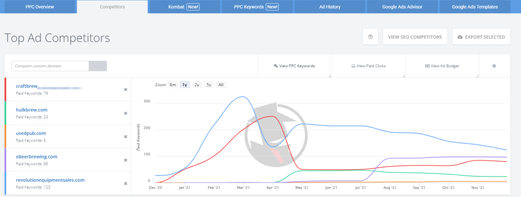Screen dimensions: 521x197
Task: Remove obeerbrewing.com from competitors
Action: coord(125,160)
